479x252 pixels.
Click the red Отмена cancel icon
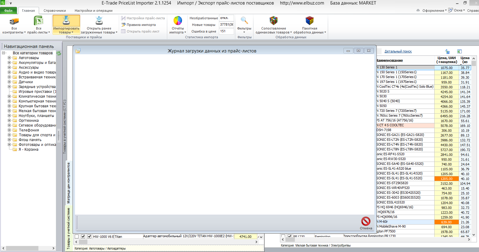(366, 221)
